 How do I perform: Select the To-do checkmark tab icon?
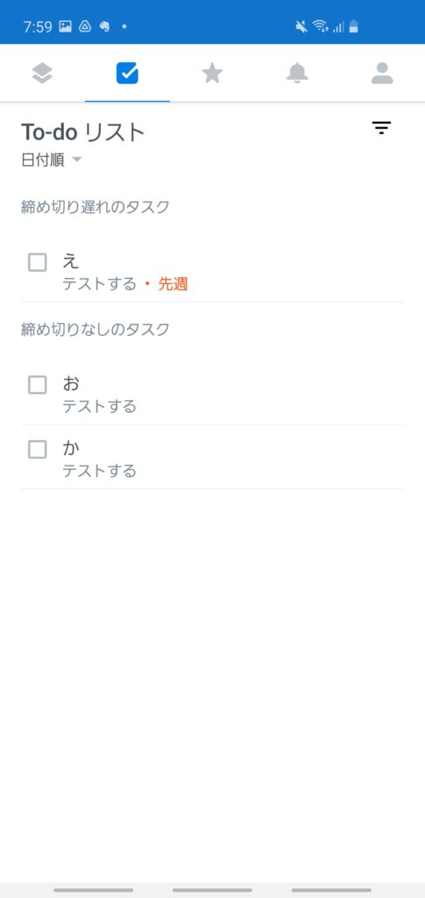point(127,74)
